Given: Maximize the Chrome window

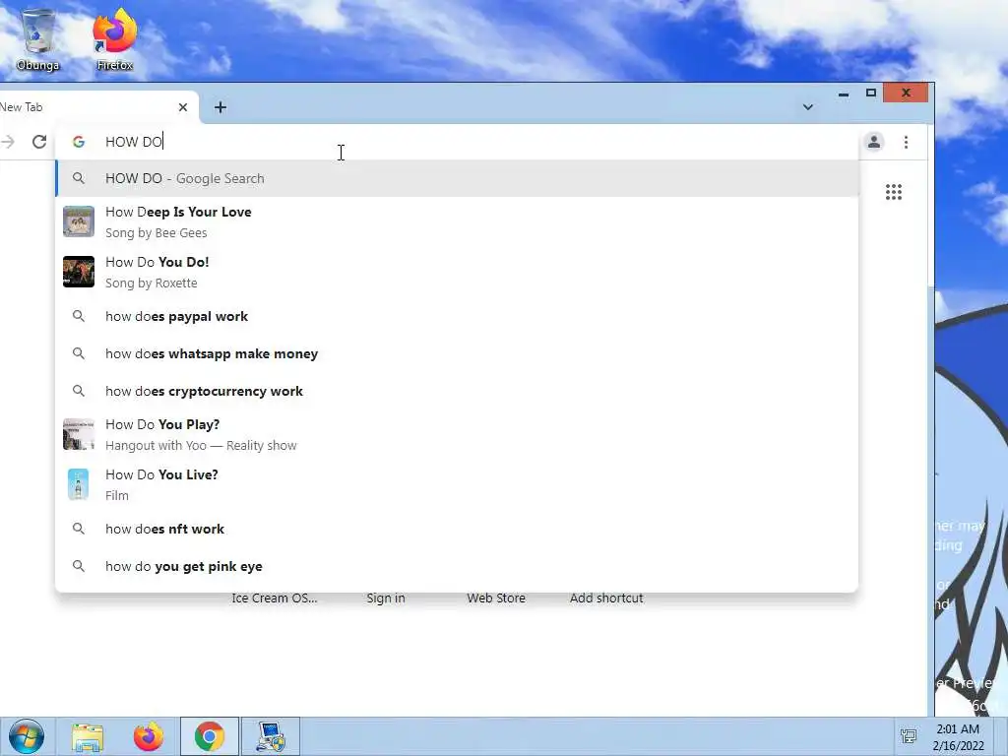Looking at the screenshot, I should 871,94.
